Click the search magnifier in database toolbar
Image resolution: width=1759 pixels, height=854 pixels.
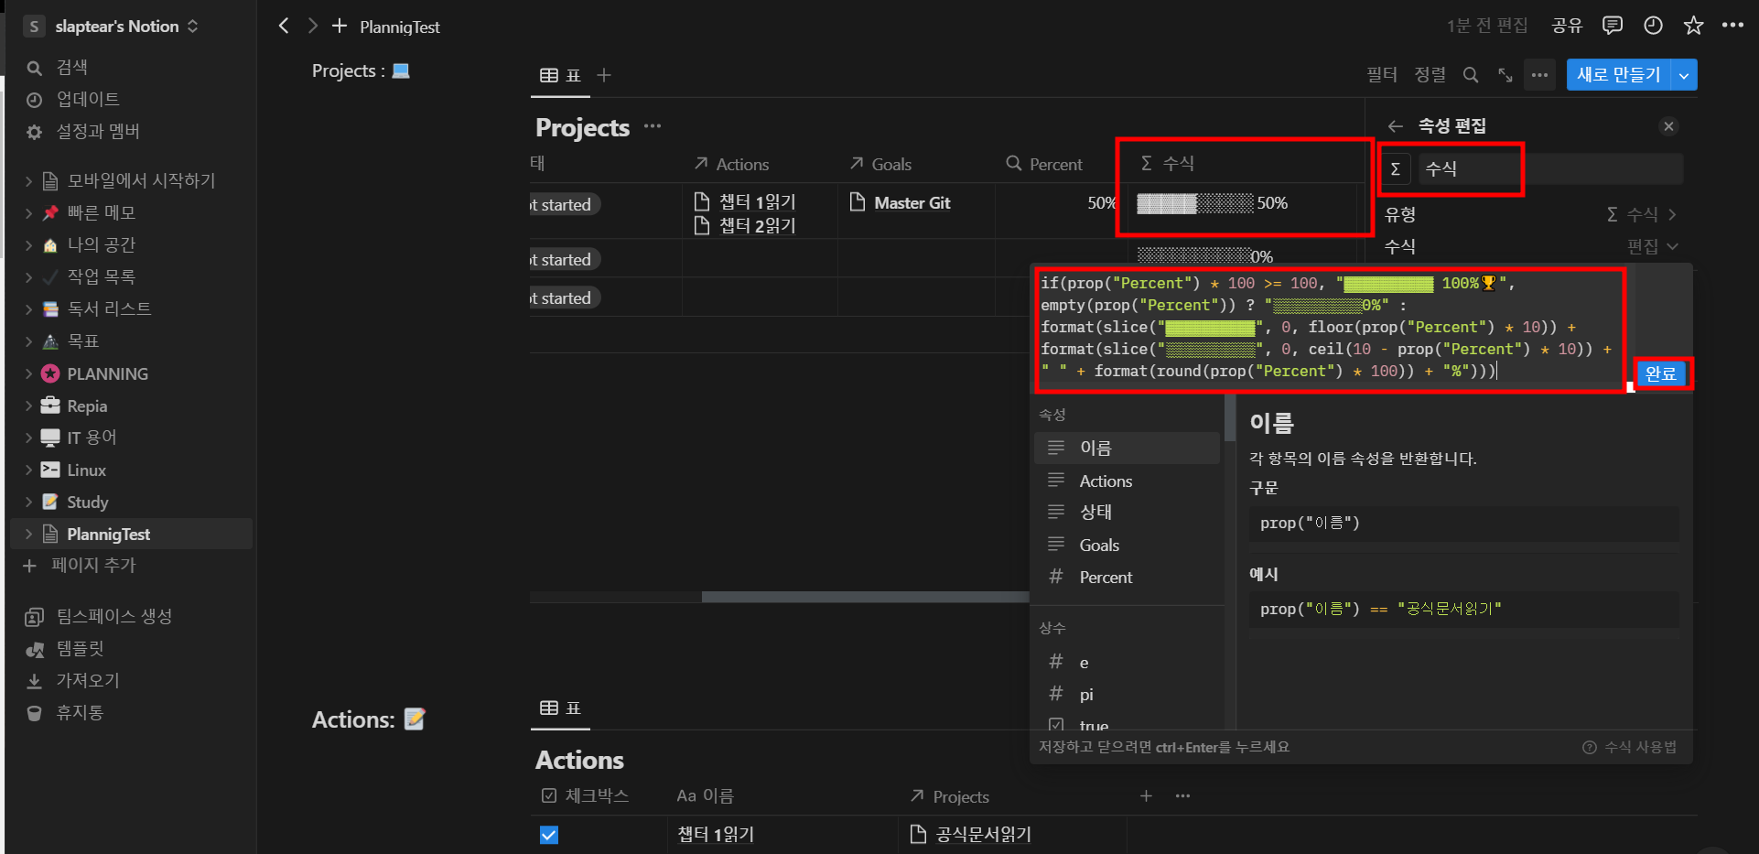[x=1471, y=75]
